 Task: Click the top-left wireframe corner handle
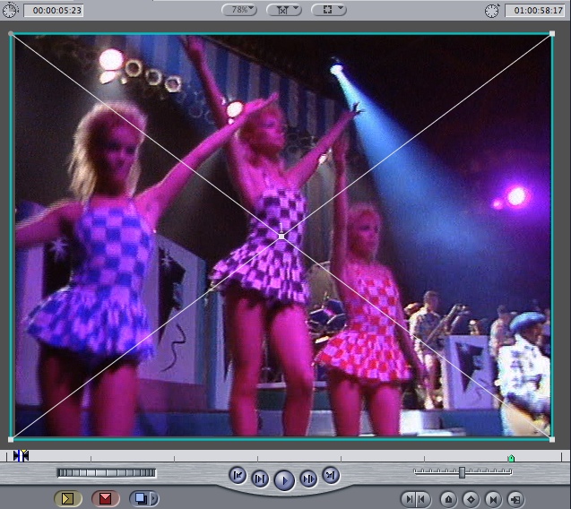[11, 34]
